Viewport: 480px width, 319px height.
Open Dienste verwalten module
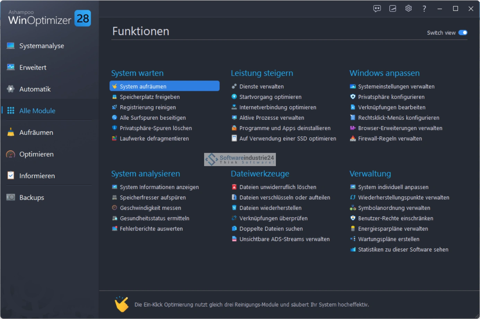point(261,86)
